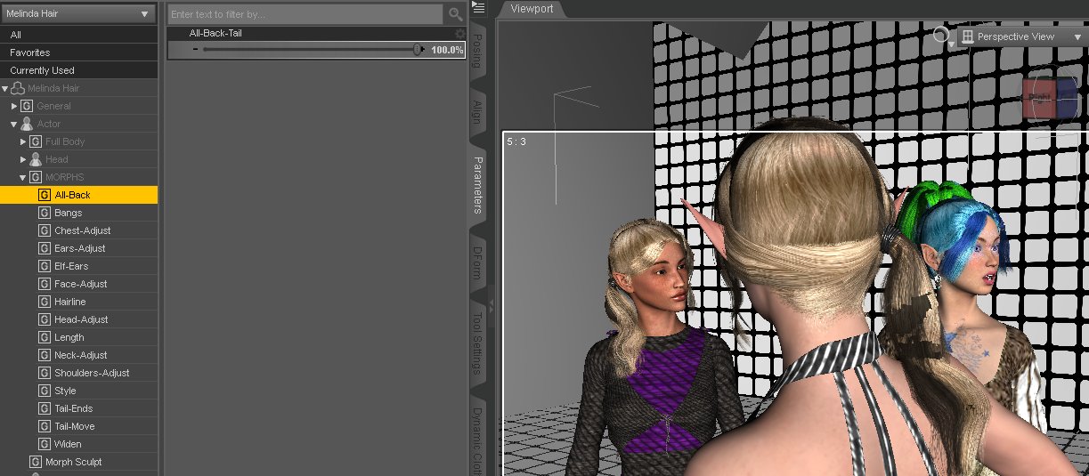Switch to the Tool Settings pane tab
The image size is (1089, 476).
[x=477, y=343]
